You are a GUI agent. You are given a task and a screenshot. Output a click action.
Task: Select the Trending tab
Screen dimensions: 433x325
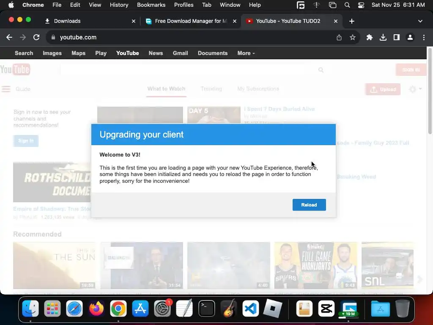coord(211,89)
